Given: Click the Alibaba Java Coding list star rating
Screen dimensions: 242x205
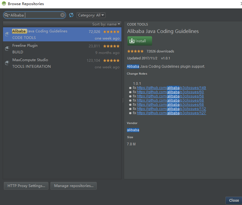Looking at the screenshot, I should point(111,32).
